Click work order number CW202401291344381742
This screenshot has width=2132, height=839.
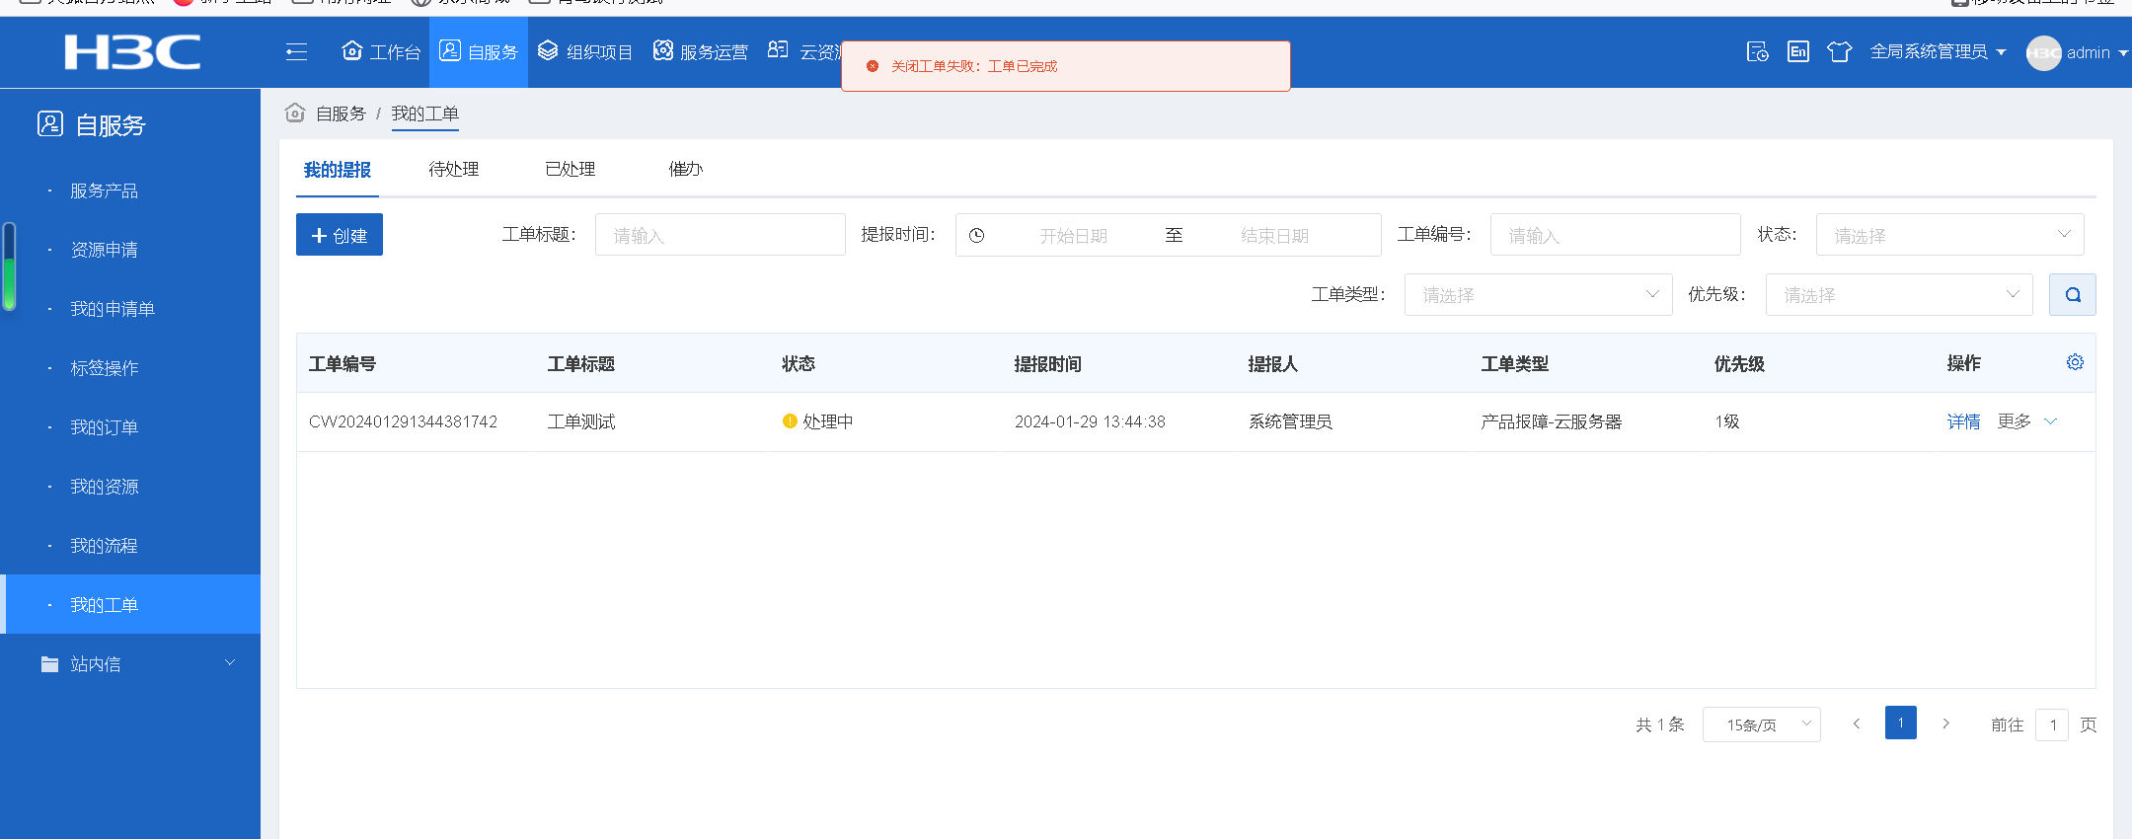[403, 421]
